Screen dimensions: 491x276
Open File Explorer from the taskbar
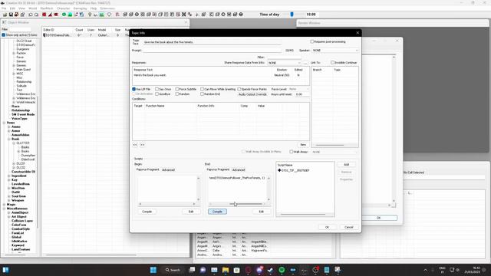point(226,270)
